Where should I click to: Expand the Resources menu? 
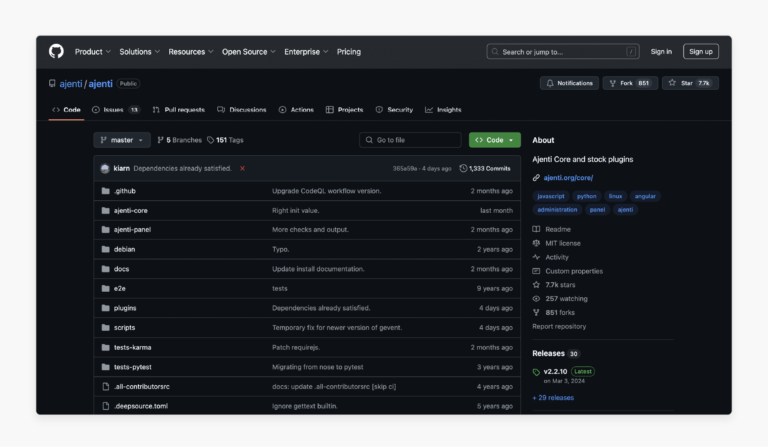click(x=191, y=52)
